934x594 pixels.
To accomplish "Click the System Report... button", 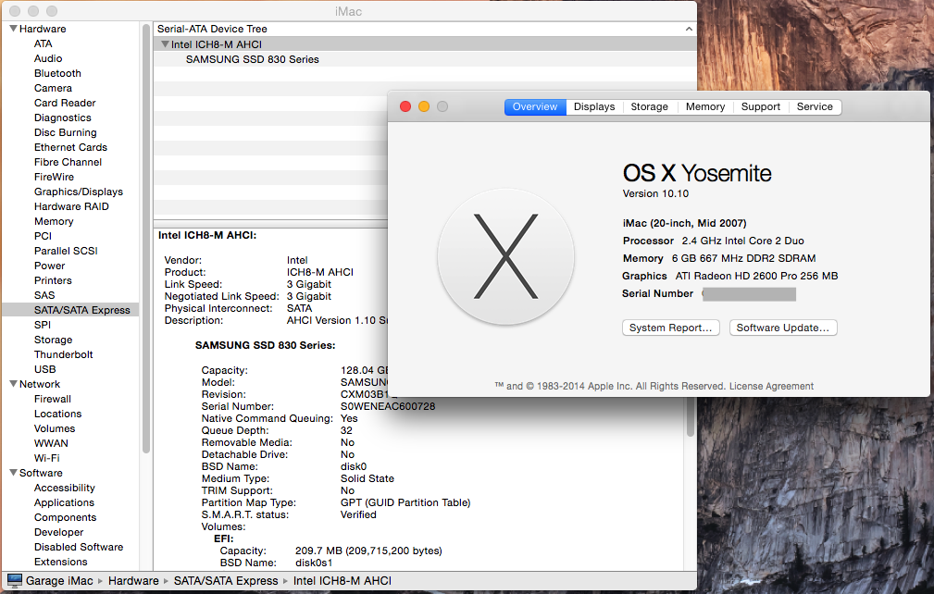I will point(671,328).
